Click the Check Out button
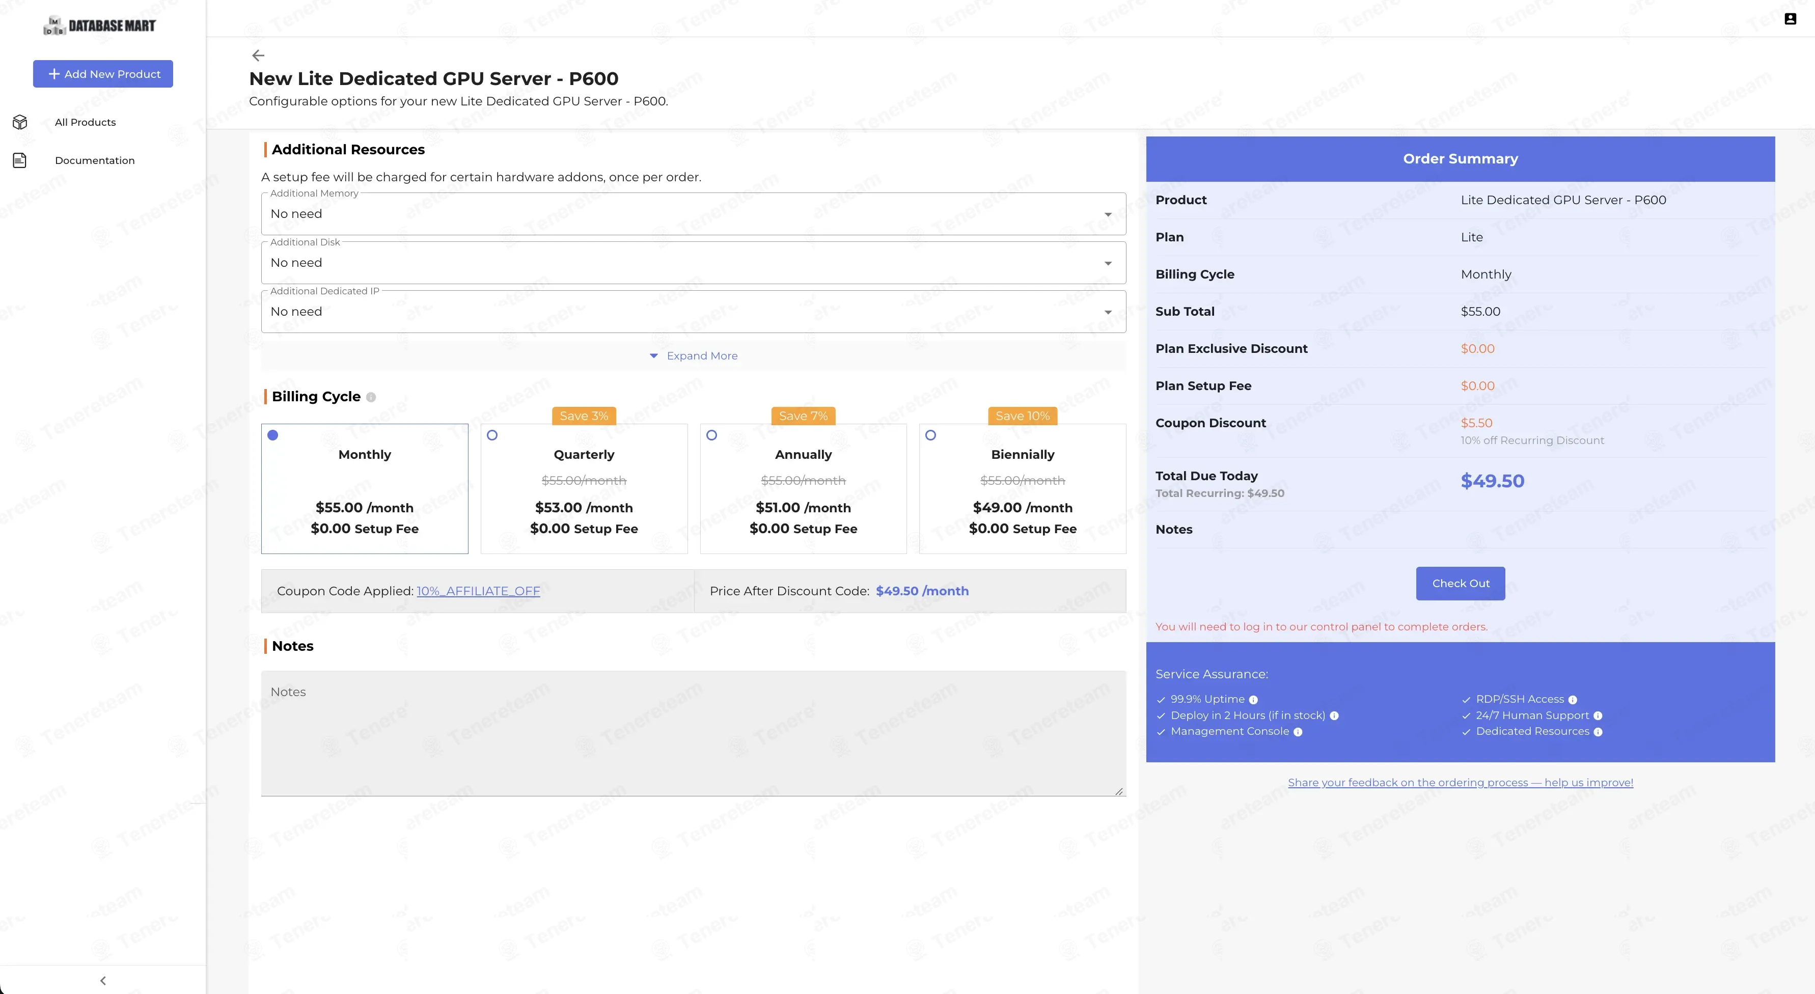This screenshot has width=1815, height=994. (x=1461, y=583)
